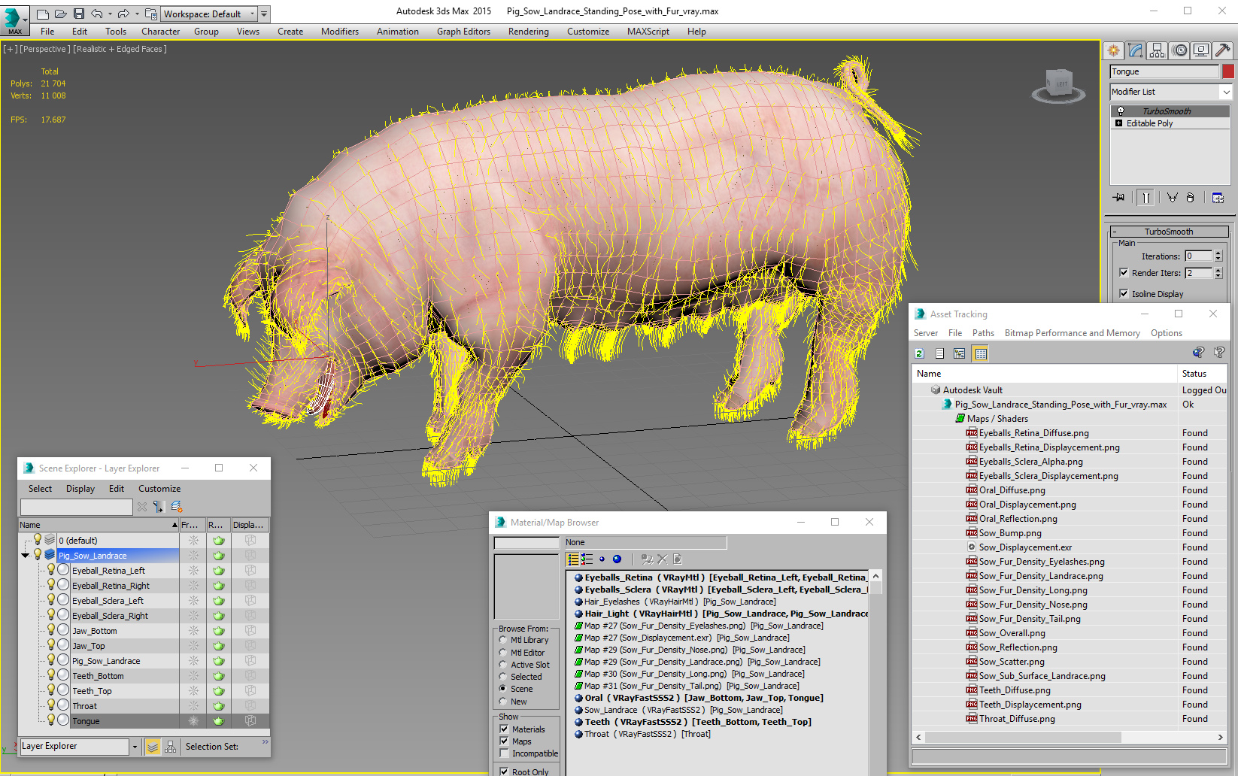Click Tongue object color swatch
The height and width of the screenshot is (776, 1238).
[x=1228, y=71]
